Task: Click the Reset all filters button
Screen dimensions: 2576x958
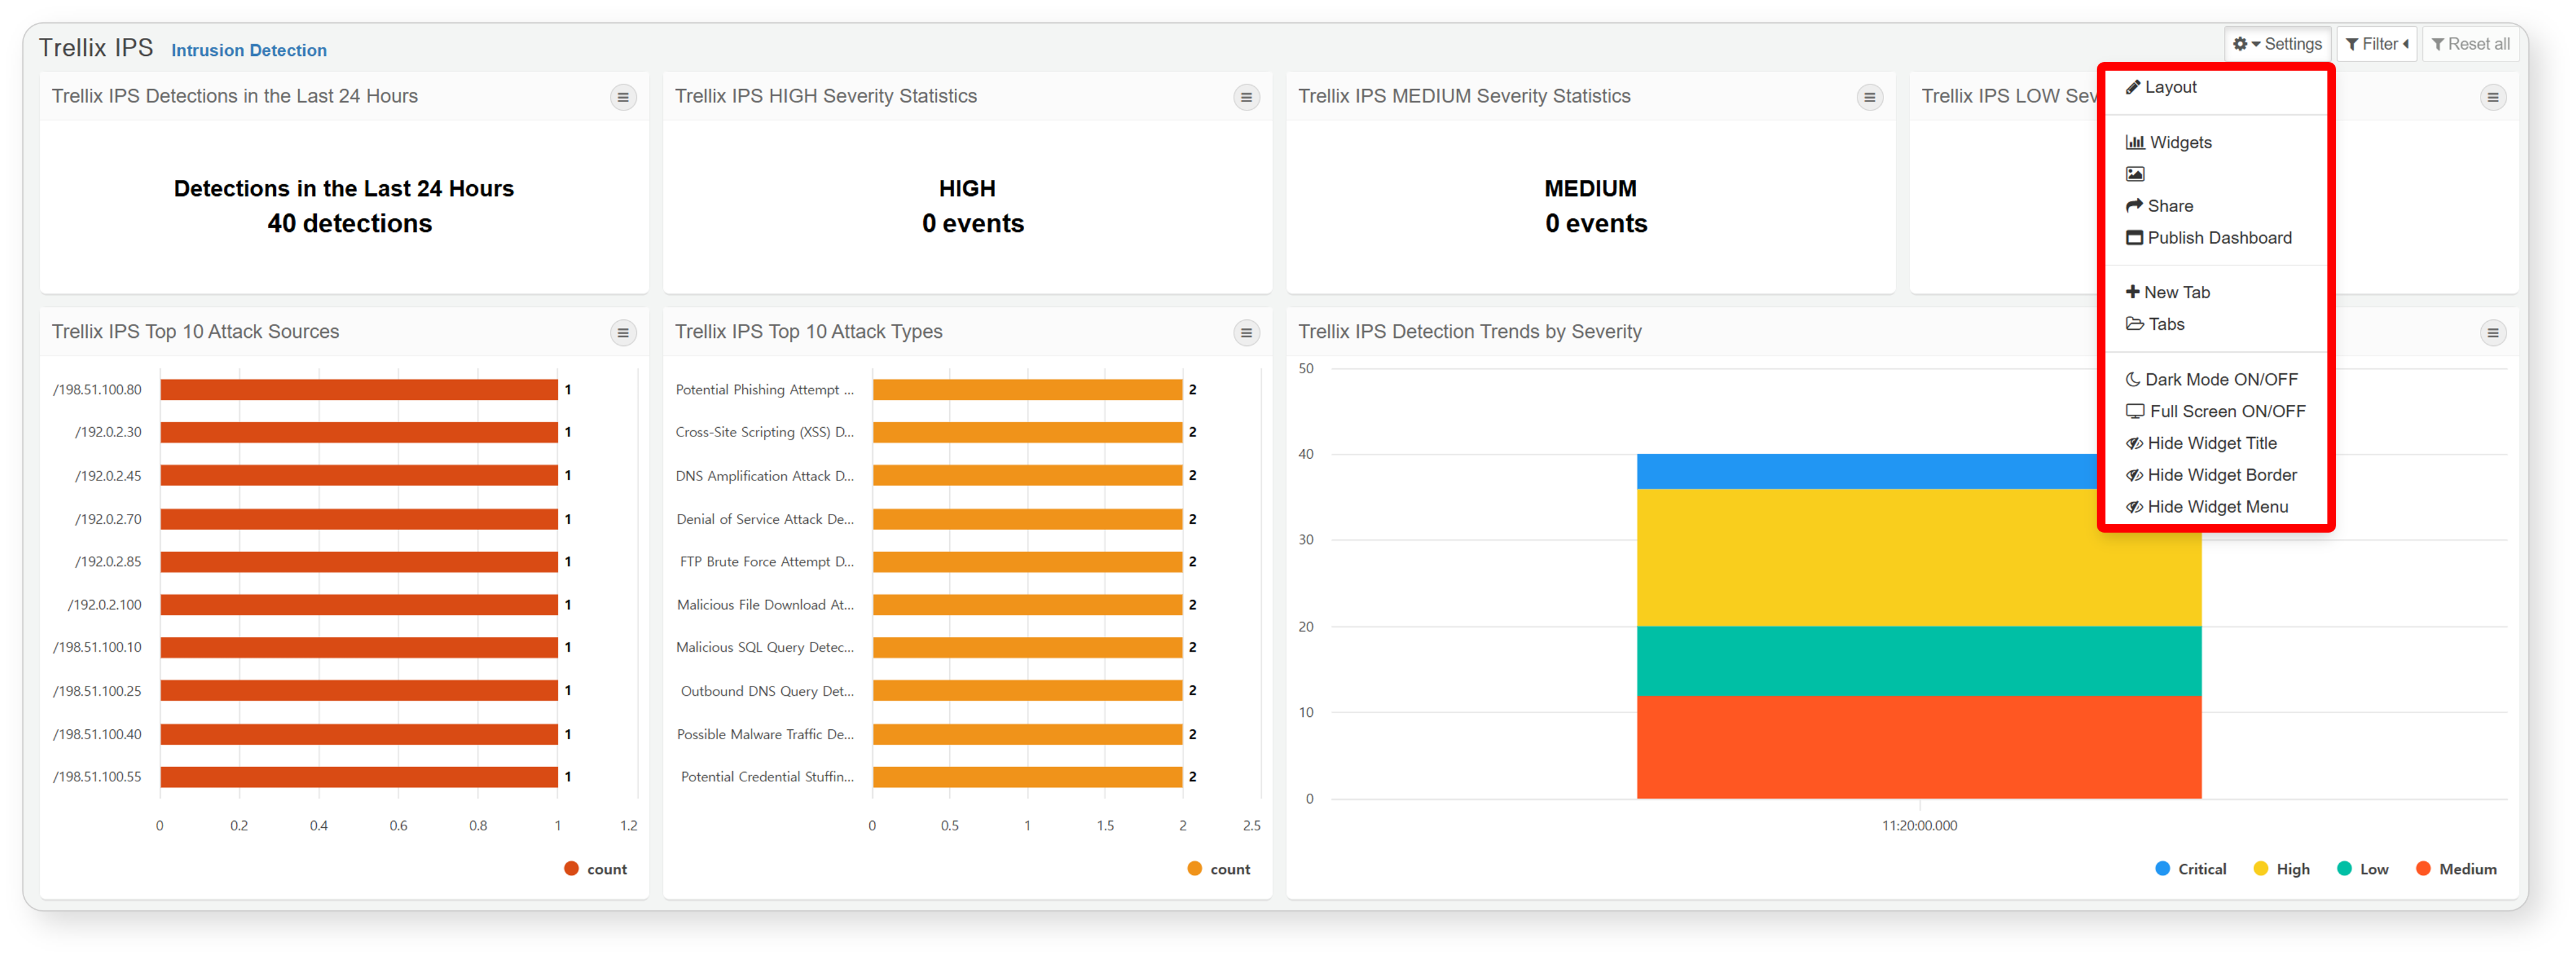Action: pos(2470,44)
